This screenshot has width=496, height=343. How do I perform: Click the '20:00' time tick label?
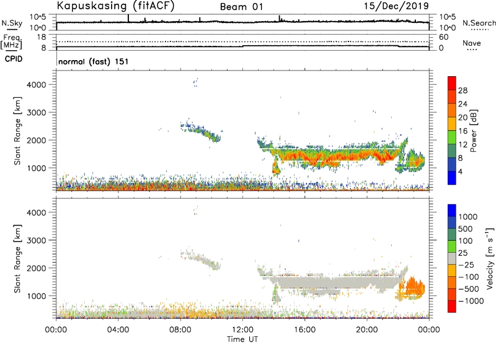coord(367,330)
